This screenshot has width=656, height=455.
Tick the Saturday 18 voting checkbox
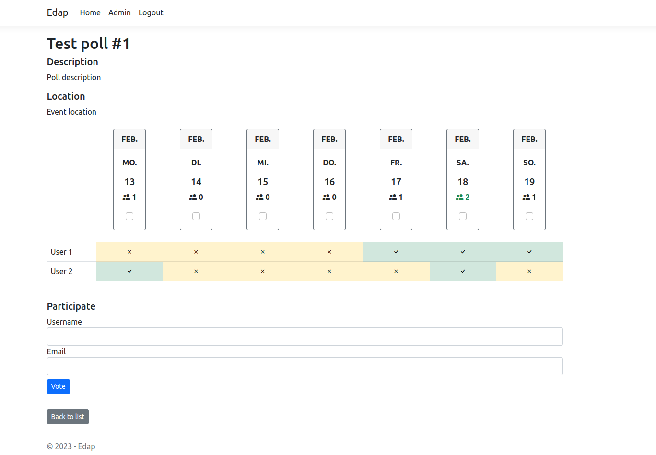coord(462,216)
